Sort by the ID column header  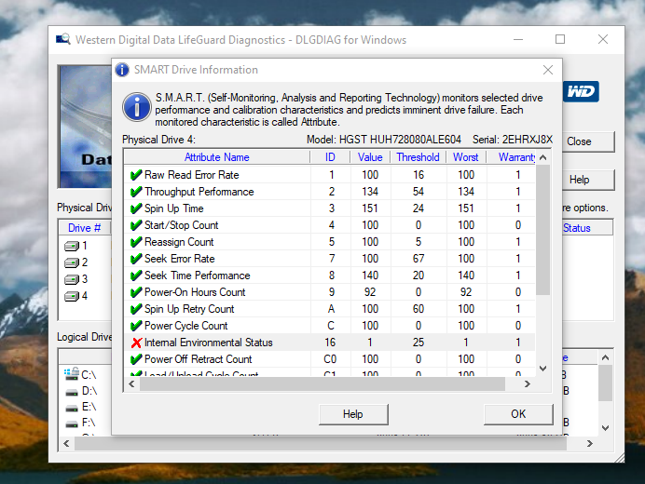[330, 157]
